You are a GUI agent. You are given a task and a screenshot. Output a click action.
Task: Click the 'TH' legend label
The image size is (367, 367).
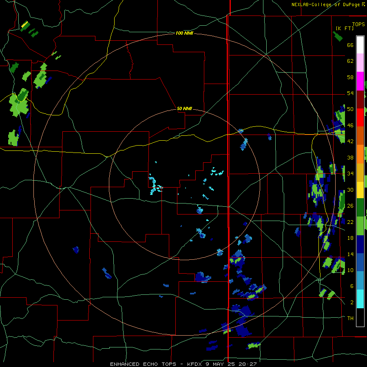[x=350, y=318]
